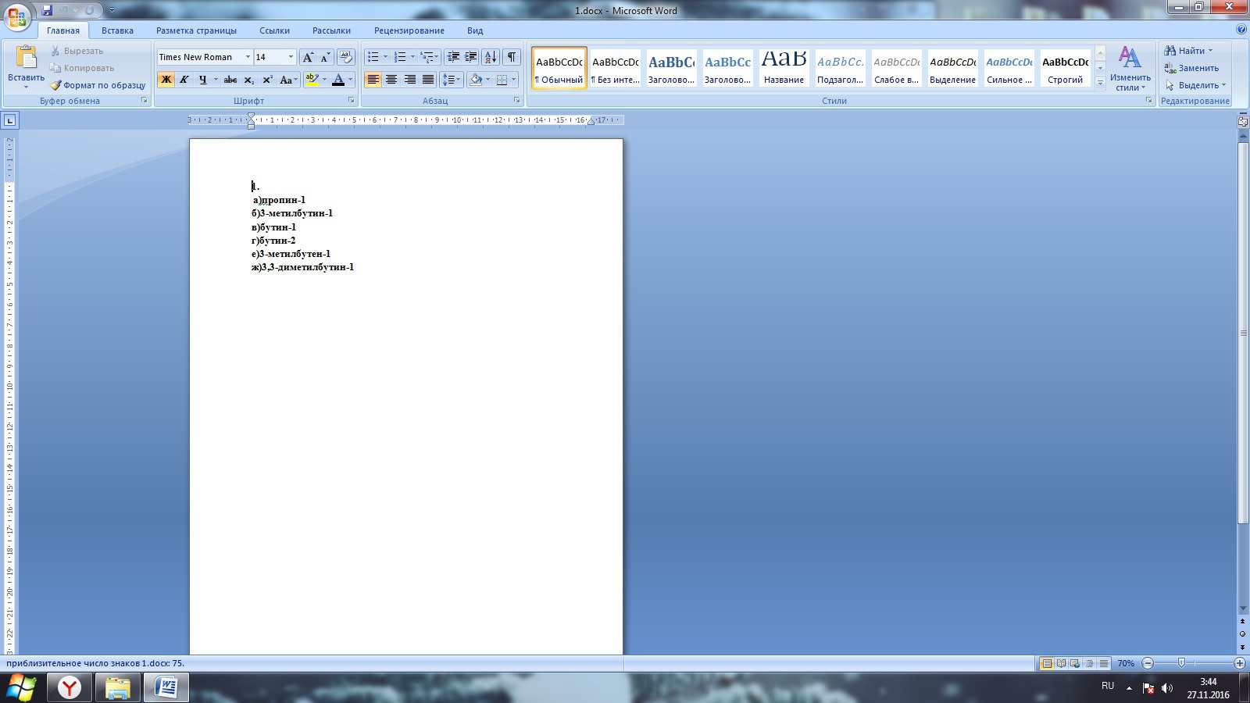This screenshot has height=703, width=1250.
Task: Increase font size with grow icon
Action: pos(308,57)
